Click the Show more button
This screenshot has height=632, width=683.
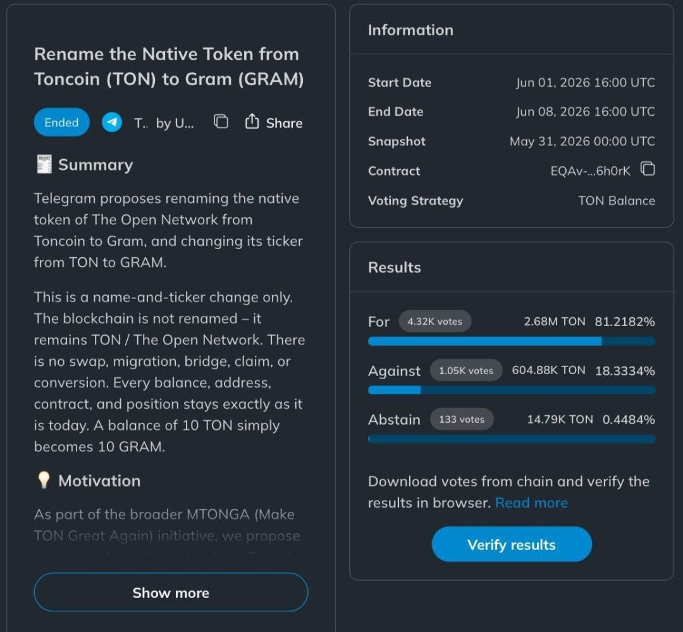[171, 592]
